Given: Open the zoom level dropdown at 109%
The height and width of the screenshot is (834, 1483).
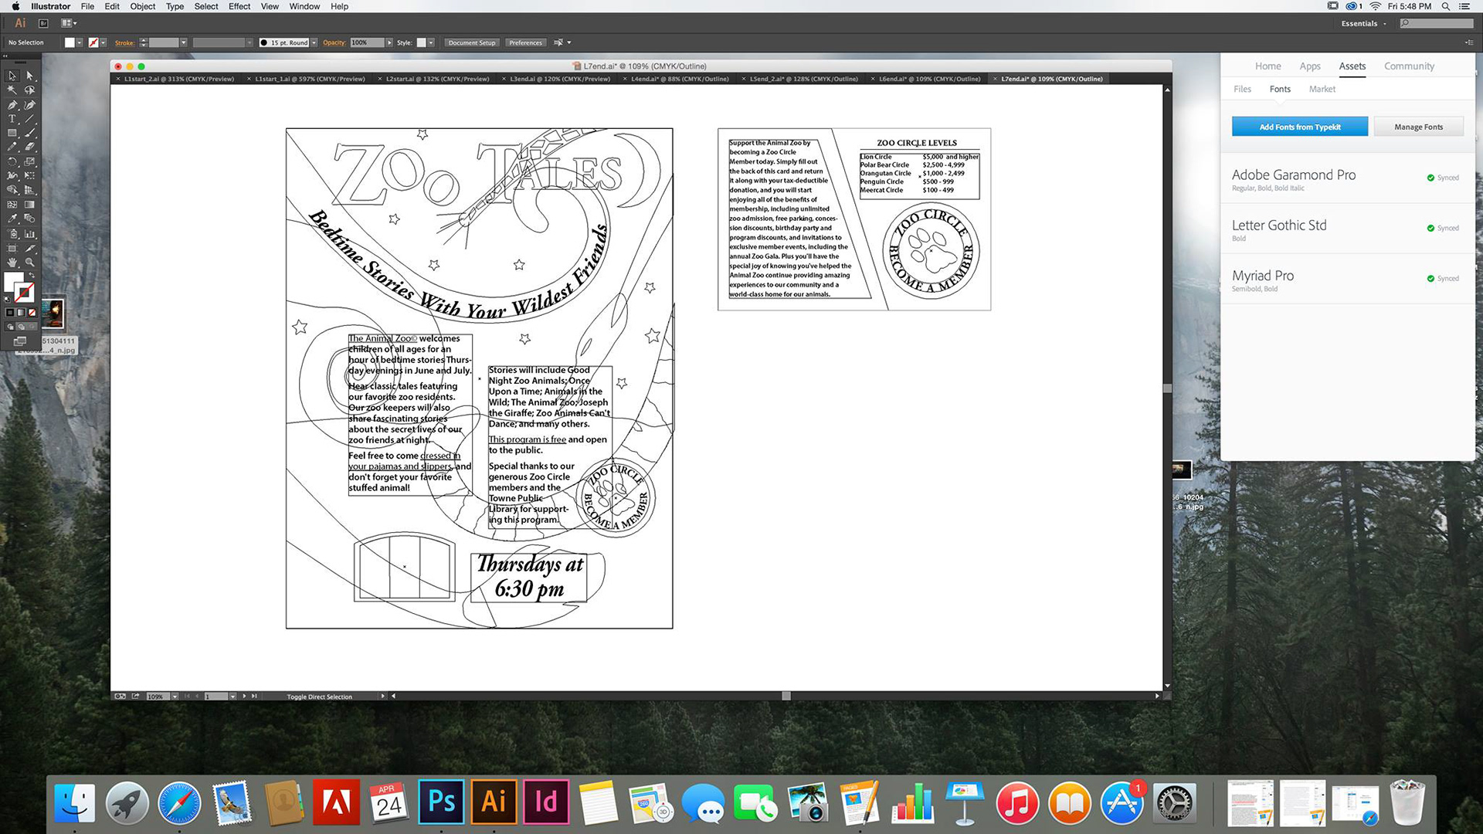Looking at the screenshot, I should 175,697.
